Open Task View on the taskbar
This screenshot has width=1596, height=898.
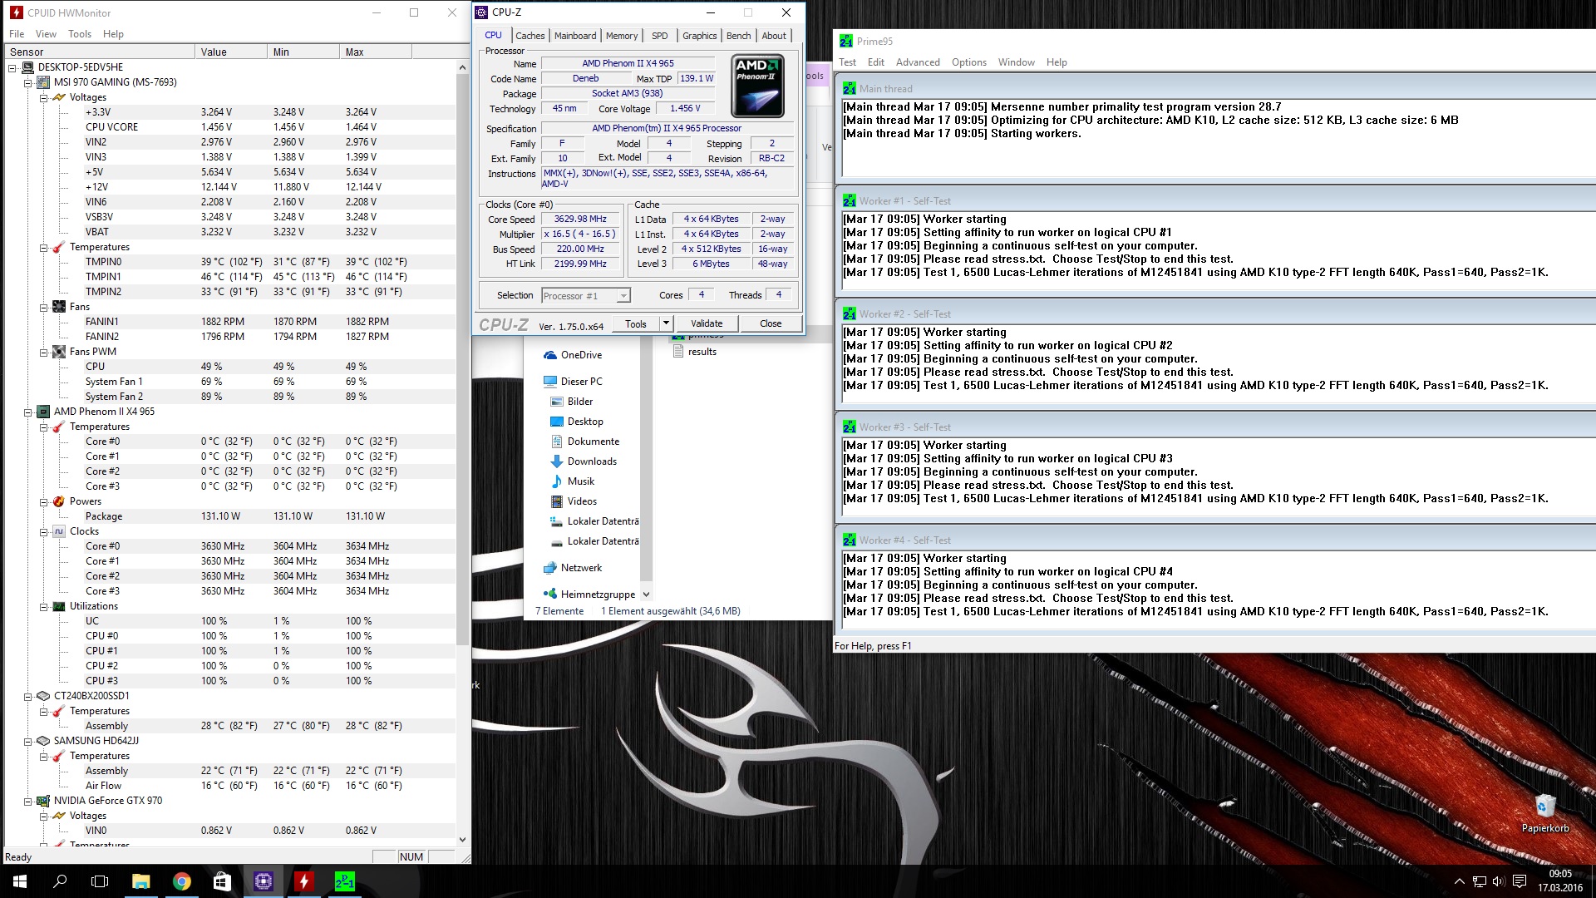click(x=100, y=881)
